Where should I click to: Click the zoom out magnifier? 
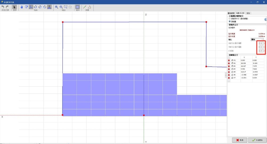point(61,7)
